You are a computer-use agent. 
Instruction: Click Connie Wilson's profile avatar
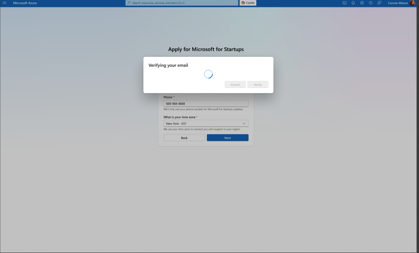pyautogui.click(x=412, y=3)
